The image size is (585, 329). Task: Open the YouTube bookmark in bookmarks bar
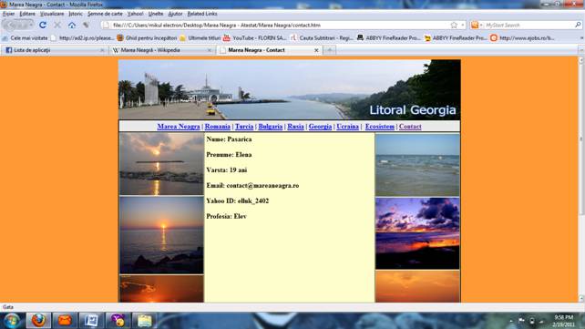point(254,37)
